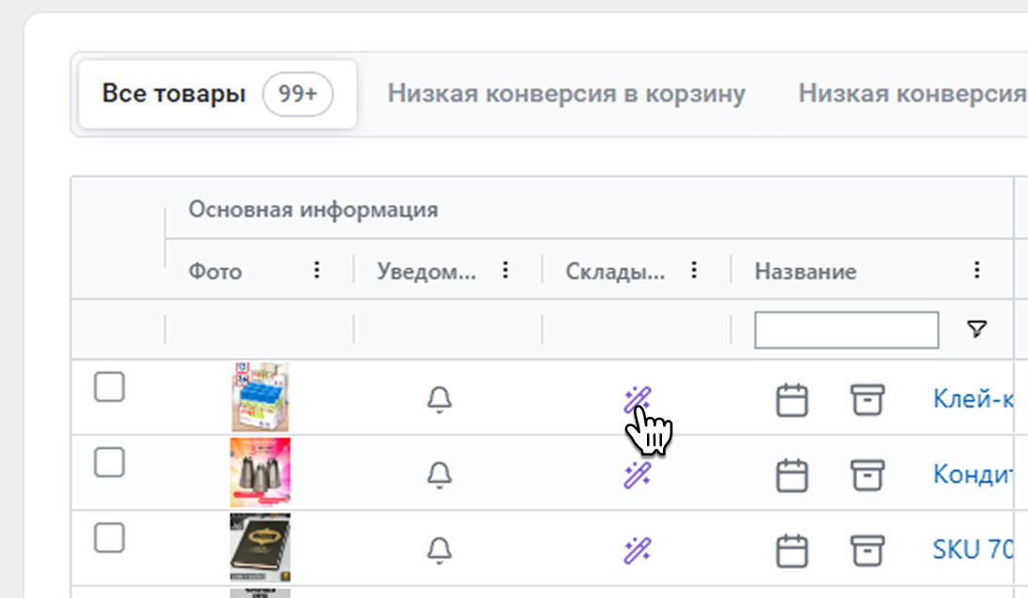Click the archive box icon in the Кондит row
This screenshot has width=1028, height=598.
[x=867, y=474]
